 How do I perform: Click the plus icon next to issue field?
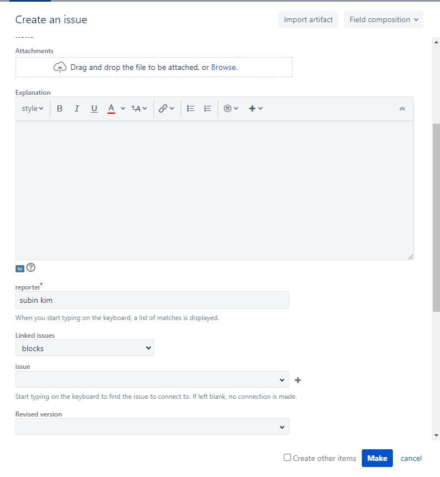298,380
